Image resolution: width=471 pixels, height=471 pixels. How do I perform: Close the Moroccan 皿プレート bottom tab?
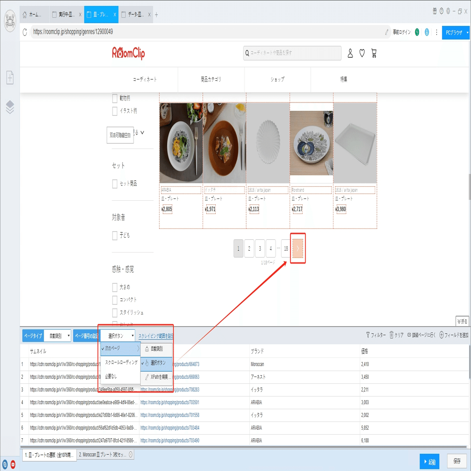coord(131,455)
